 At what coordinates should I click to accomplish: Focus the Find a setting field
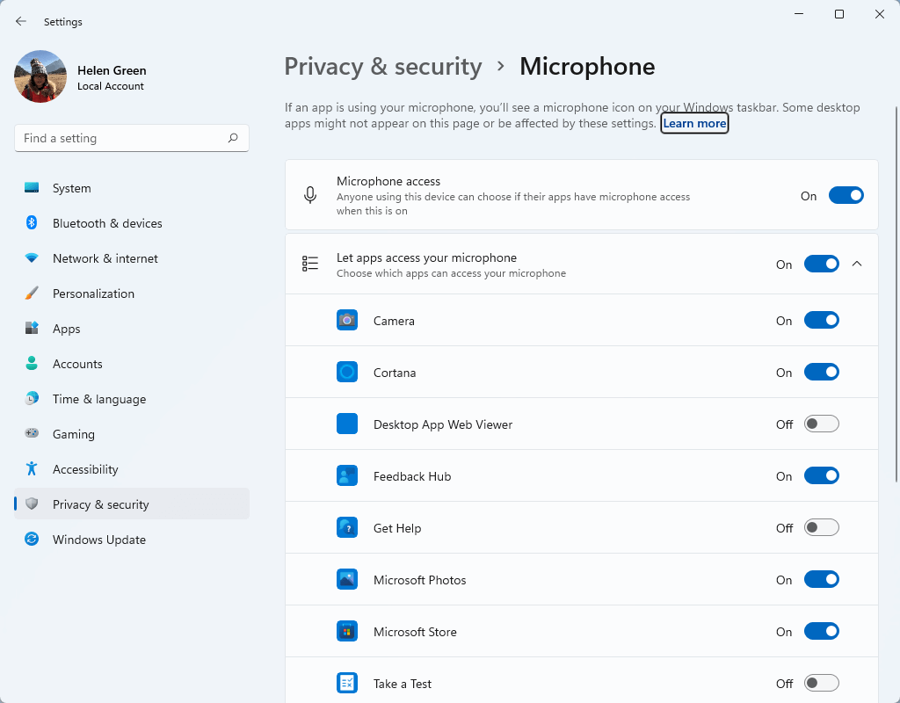[132, 138]
